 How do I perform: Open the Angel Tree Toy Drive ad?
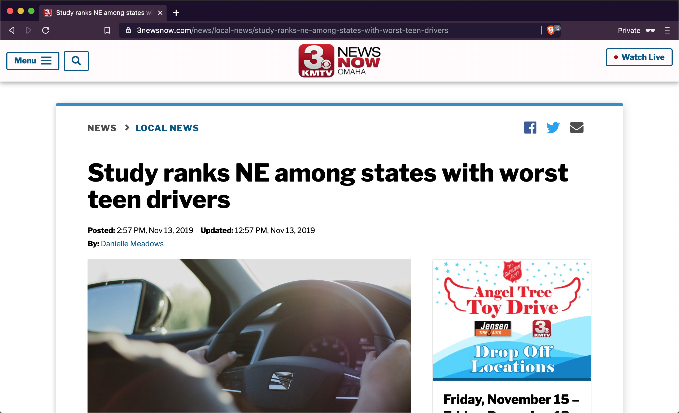point(511,319)
